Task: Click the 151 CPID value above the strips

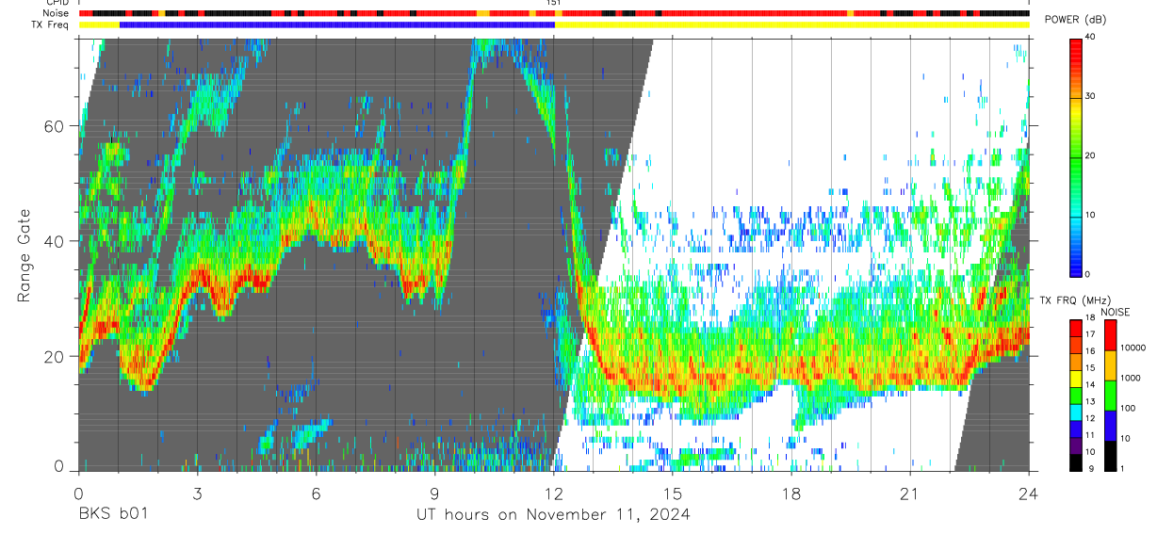Action: [554, 3]
